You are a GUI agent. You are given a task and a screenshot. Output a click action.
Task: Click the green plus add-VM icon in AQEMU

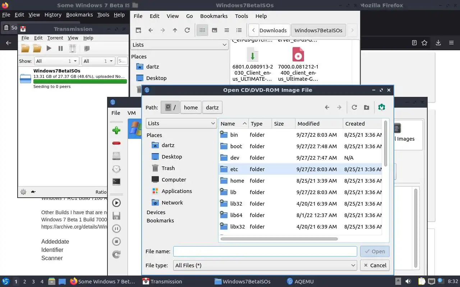point(116,130)
